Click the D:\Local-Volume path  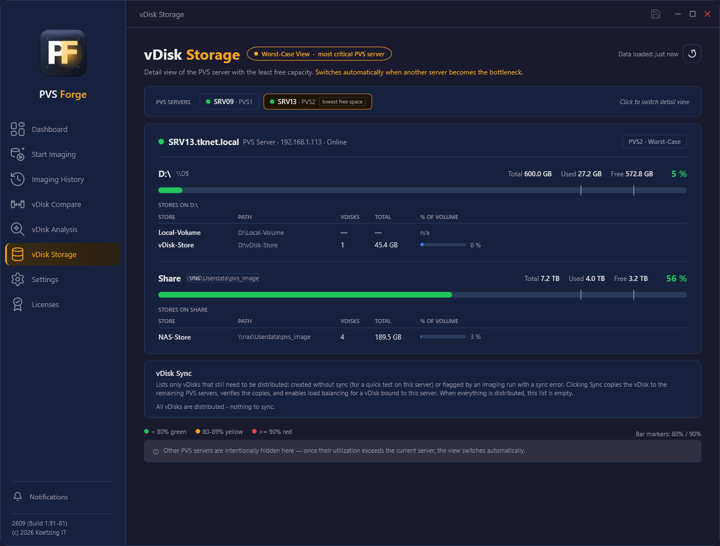[x=261, y=233]
